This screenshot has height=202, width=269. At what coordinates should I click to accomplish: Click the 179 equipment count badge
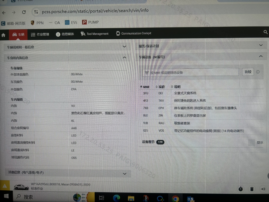pos(160,142)
